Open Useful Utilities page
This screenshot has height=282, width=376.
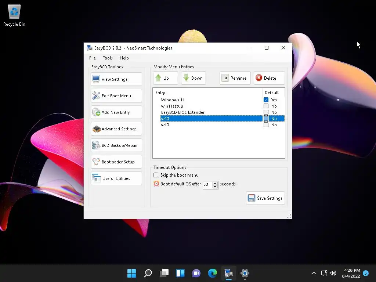(116, 178)
